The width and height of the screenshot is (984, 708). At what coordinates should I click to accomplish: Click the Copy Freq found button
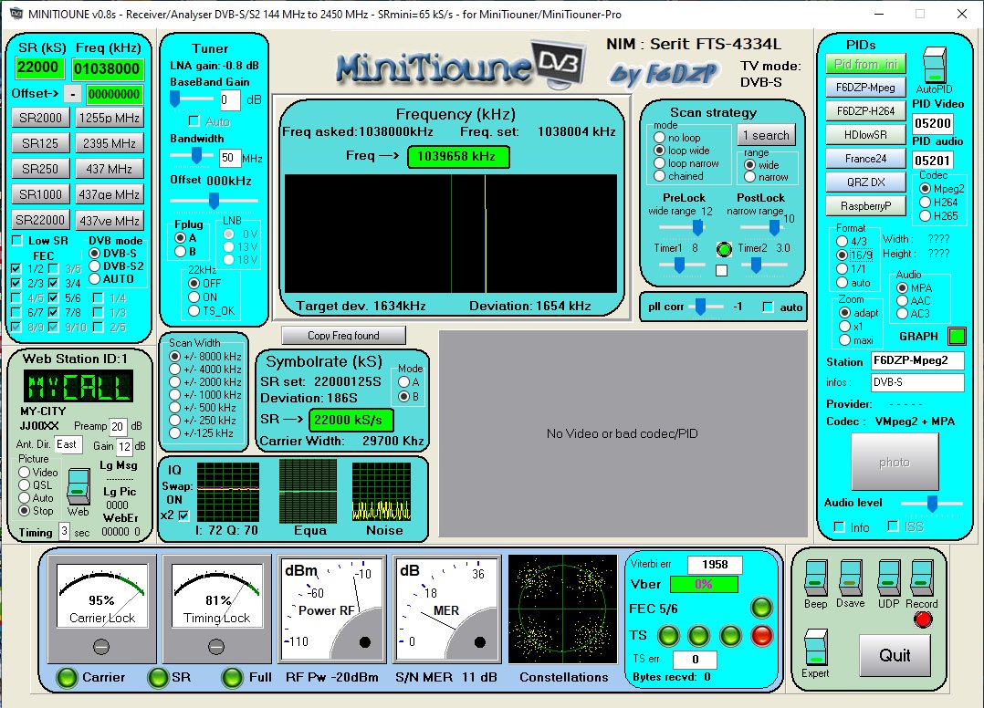(343, 336)
